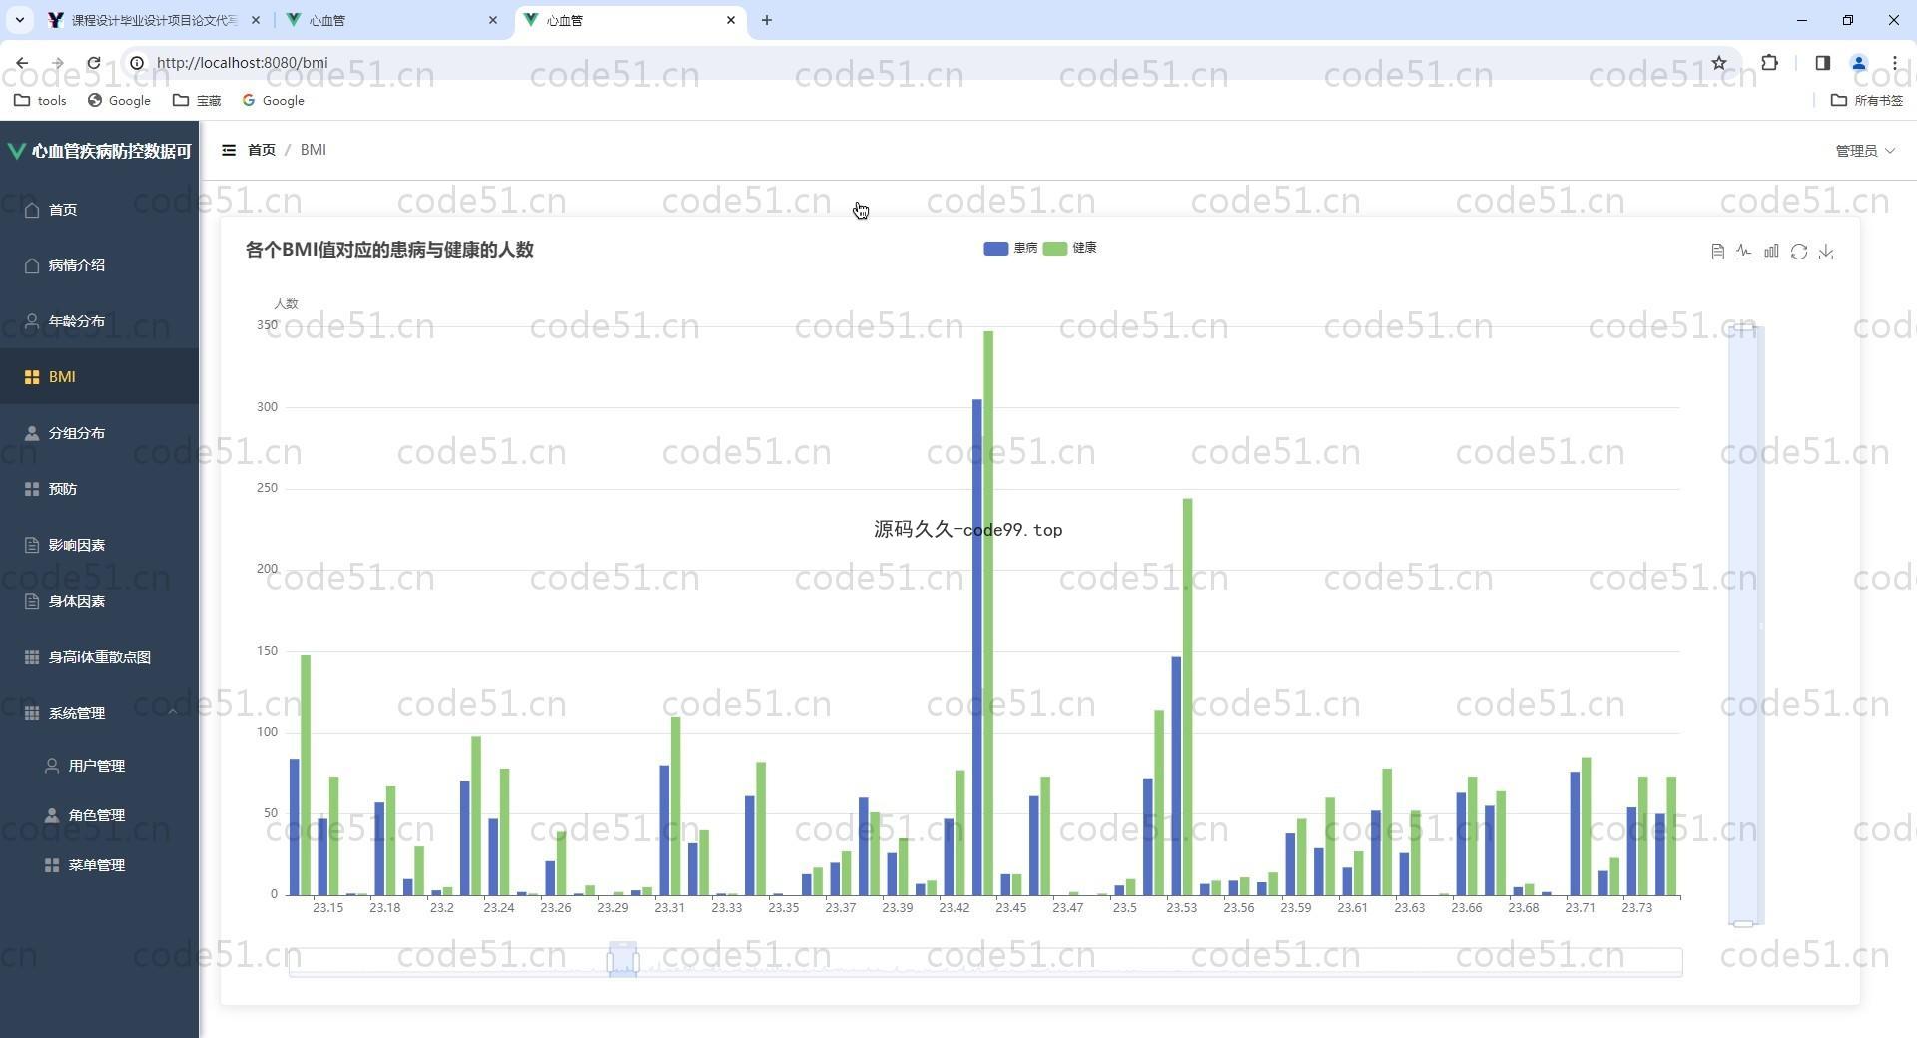This screenshot has width=1917, height=1038.
Task: Click the 预防 grid icon
Action: [32, 489]
